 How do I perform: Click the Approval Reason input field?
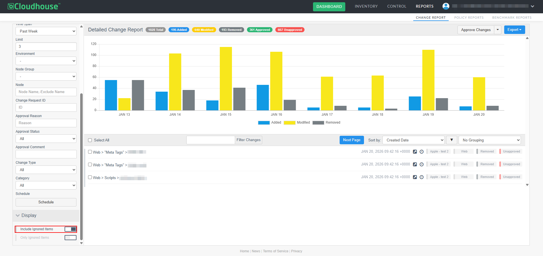pyautogui.click(x=46, y=123)
